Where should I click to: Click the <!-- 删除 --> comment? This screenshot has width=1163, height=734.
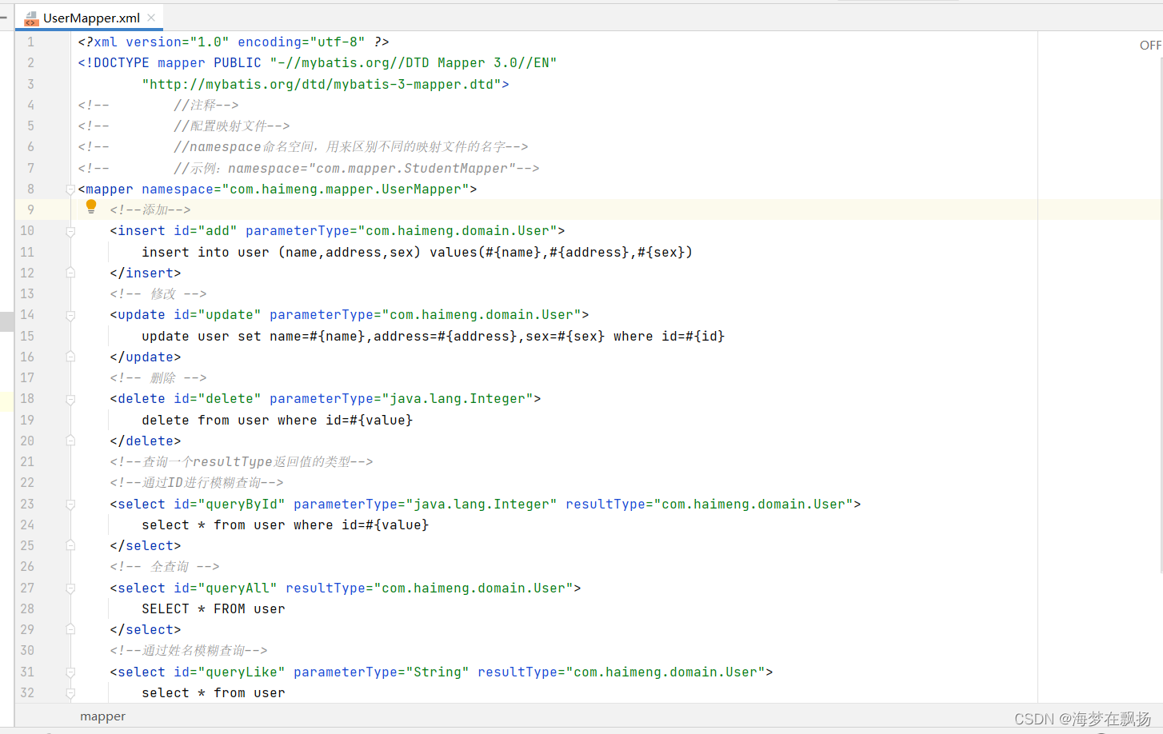pos(158,378)
